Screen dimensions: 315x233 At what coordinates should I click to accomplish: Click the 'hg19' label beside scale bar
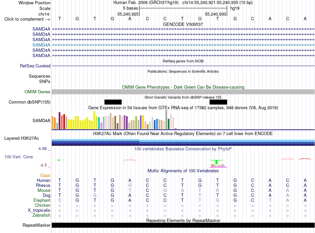235,8
